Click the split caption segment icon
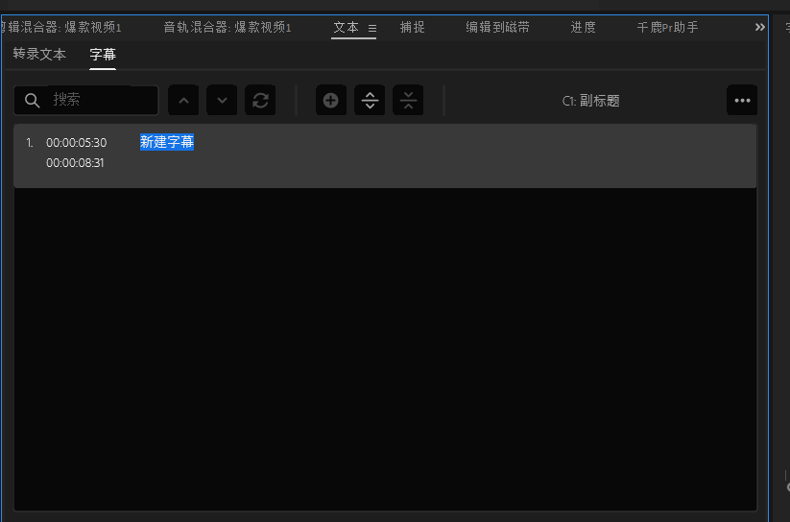The image size is (790, 522). click(x=370, y=100)
